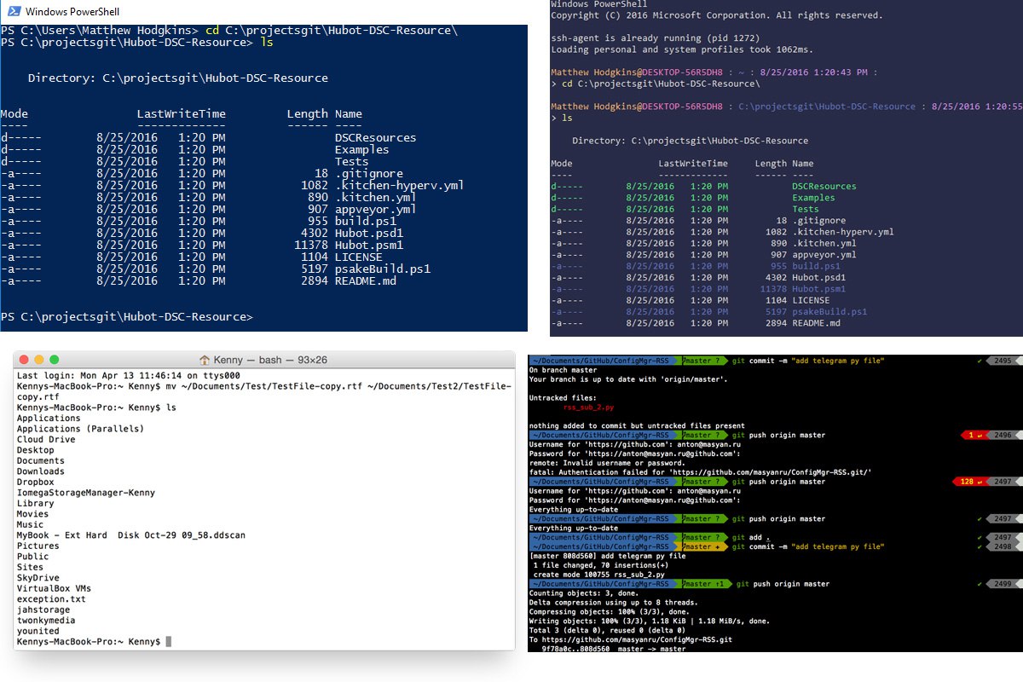Click the red error badge showing 1
Viewport: 1023px width, 682px height.
coord(976,435)
